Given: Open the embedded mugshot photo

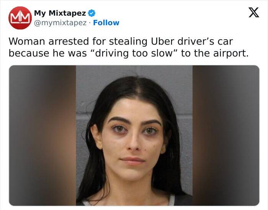Looking at the screenshot, I should 134,136.
